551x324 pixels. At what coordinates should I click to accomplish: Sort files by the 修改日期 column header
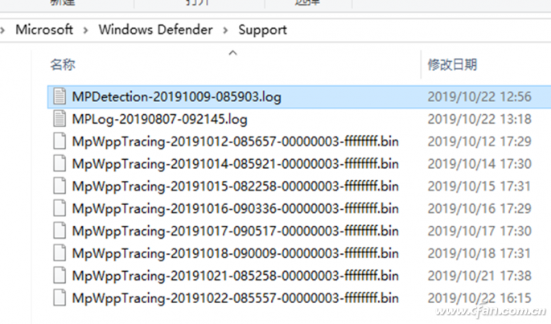(x=452, y=64)
